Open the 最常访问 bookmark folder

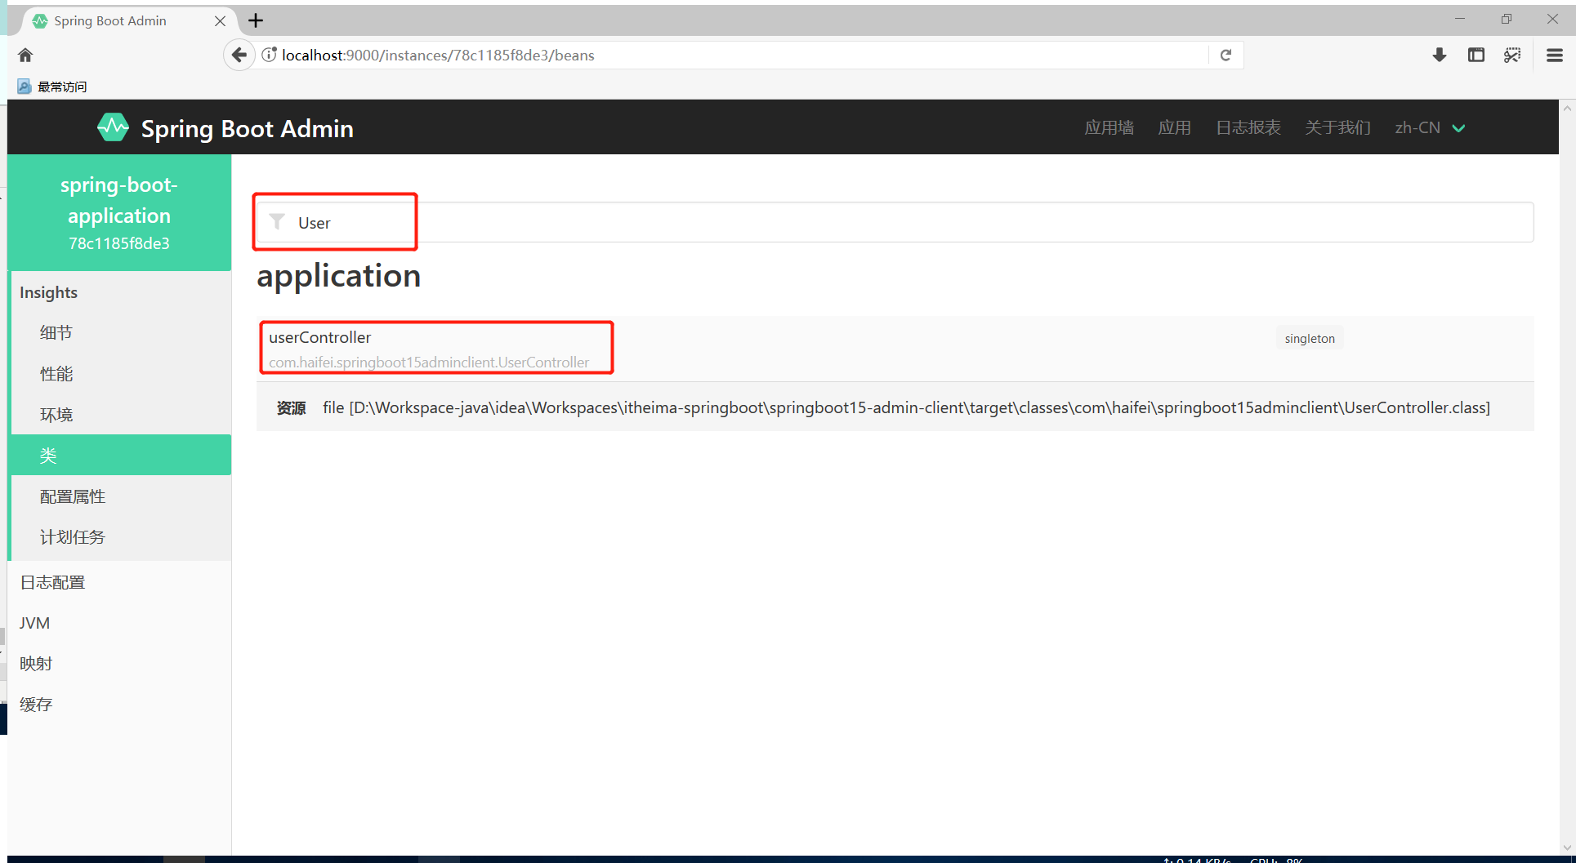click(51, 87)
